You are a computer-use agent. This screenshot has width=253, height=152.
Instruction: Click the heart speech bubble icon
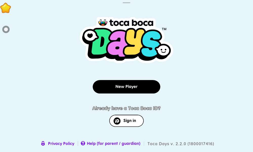click(90, 36)
